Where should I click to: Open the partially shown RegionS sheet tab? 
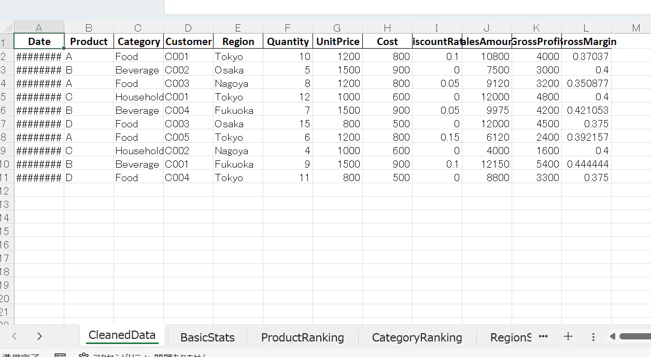click(511, 337)
